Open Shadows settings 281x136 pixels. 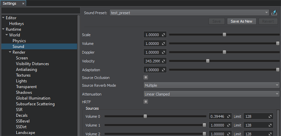coord(24,92)
